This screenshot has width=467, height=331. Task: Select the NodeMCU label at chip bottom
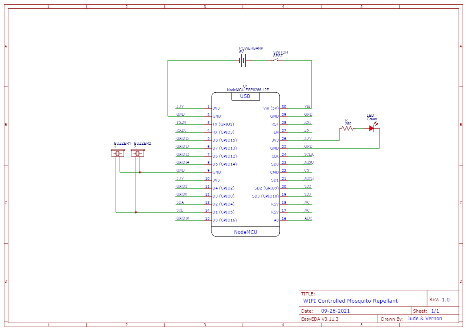(245, 232)
